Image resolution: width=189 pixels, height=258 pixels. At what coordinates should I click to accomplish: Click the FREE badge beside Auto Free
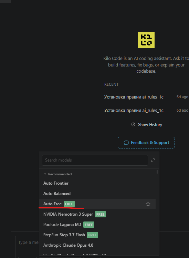click(x=69, y=204)
